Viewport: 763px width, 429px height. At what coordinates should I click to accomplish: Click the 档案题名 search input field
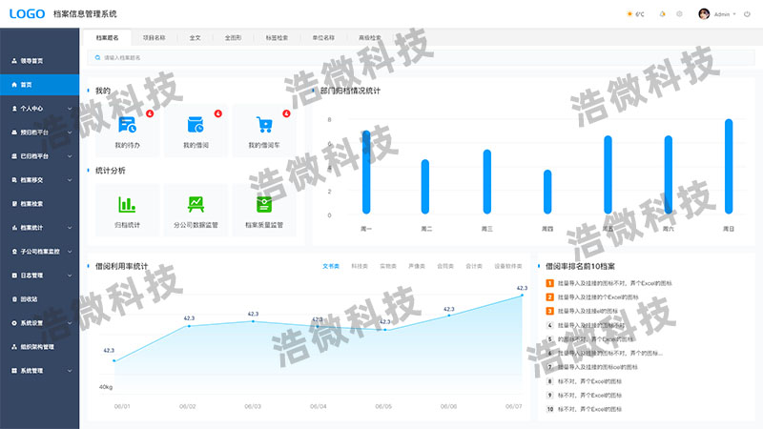click(421, 57)
